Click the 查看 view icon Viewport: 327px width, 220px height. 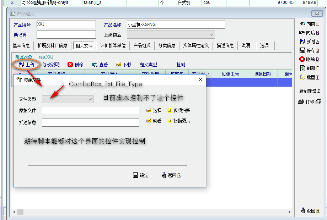click(x=95, y=65)
